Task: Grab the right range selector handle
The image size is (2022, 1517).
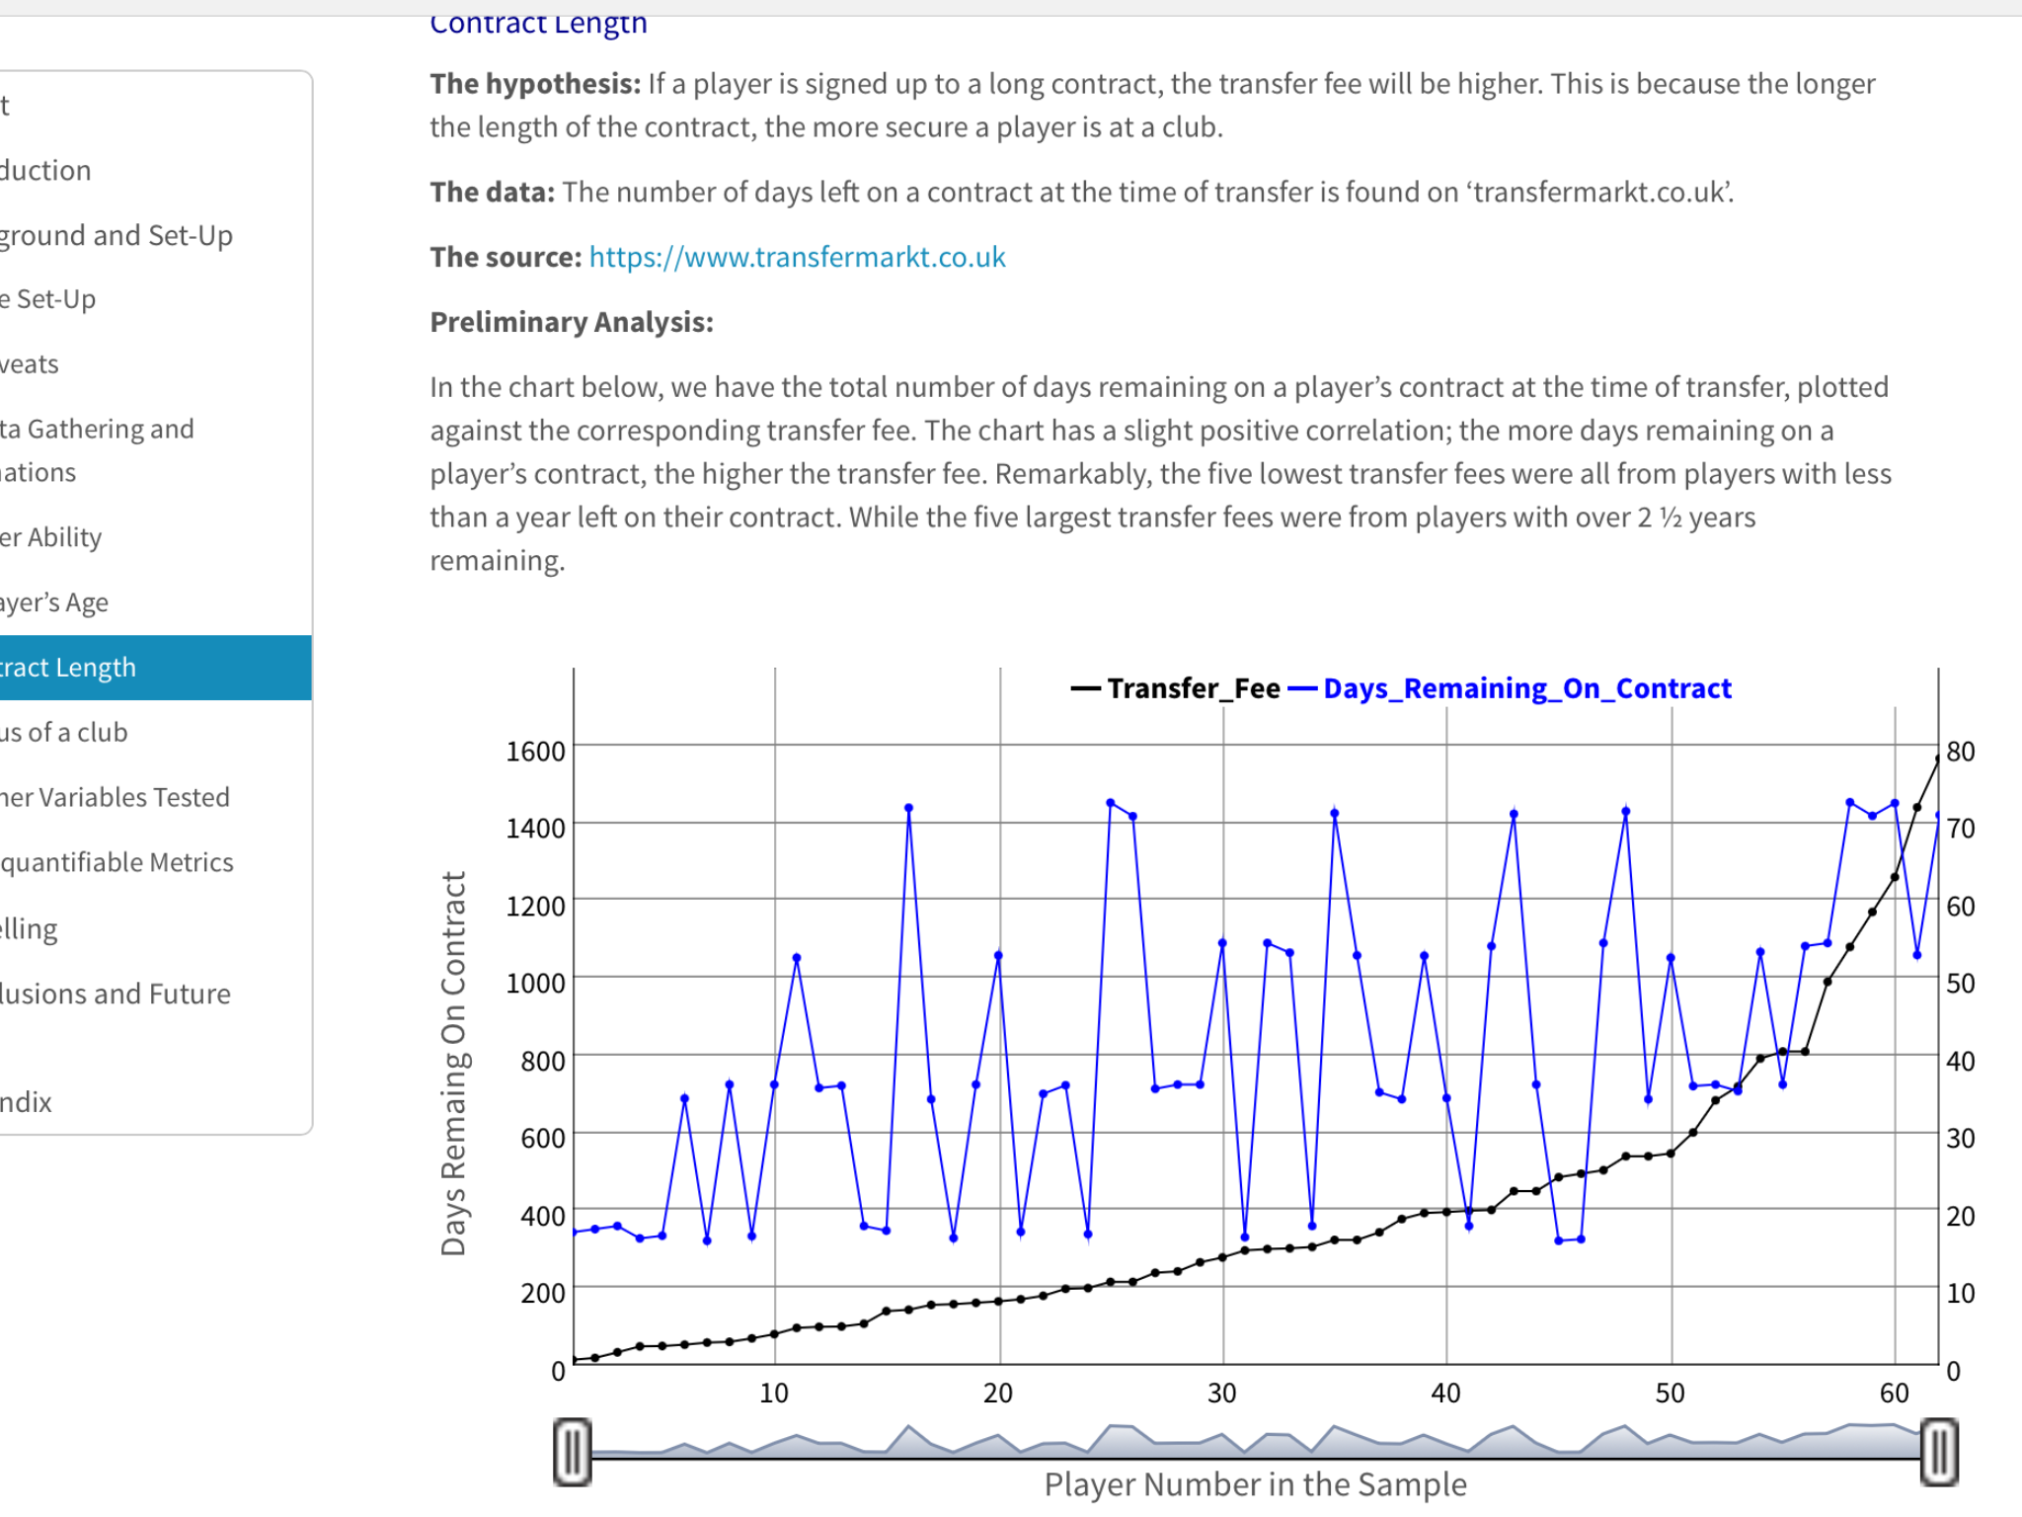Action: (1939, 1452)
